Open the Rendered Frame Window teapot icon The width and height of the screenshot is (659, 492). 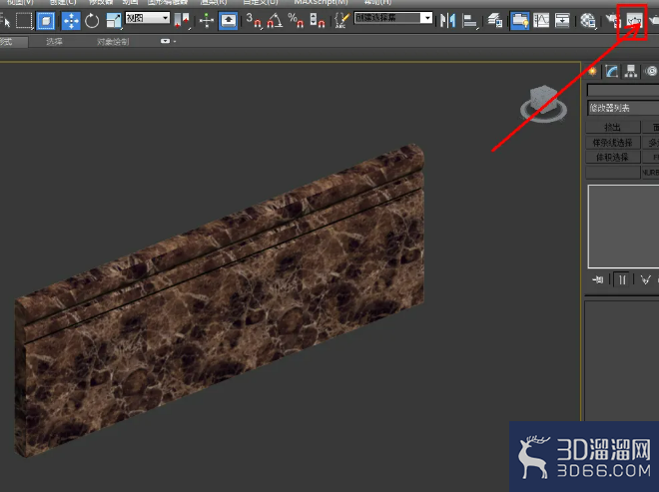coord(634,20)
